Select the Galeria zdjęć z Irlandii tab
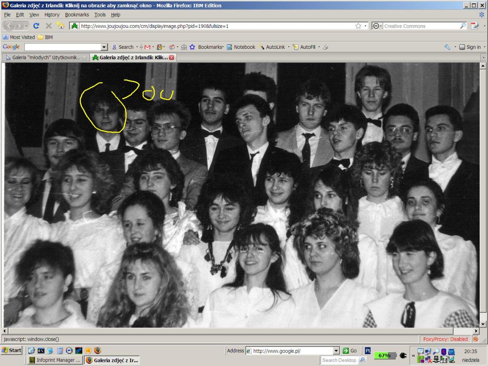The image size is (488, 366). coord(133,58)
